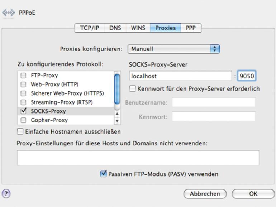This screenshot has height=207, width=276.
Task: Switch to the TCP/IP tab
Action: pyautogui.click(x=89, y=28)
